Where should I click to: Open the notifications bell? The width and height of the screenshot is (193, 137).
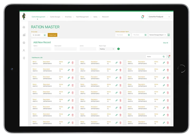point(143,17)
